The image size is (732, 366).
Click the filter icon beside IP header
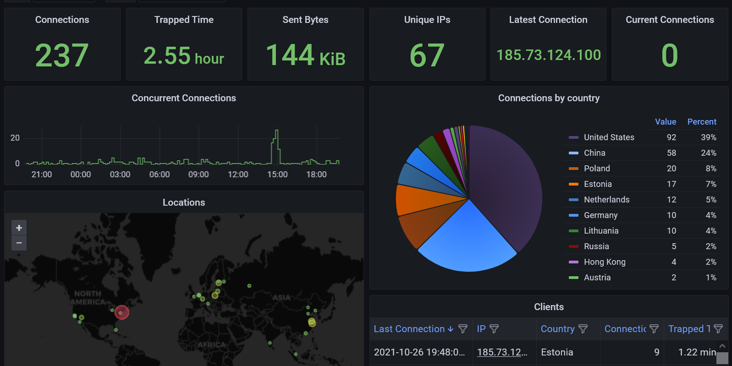(494, 329)
